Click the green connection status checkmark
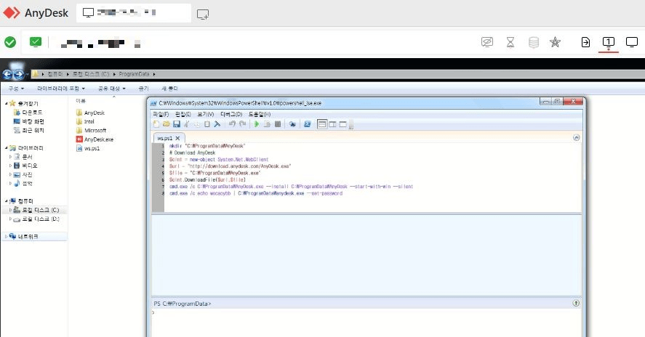Viewport: 645px width, 337px height. 10,42
